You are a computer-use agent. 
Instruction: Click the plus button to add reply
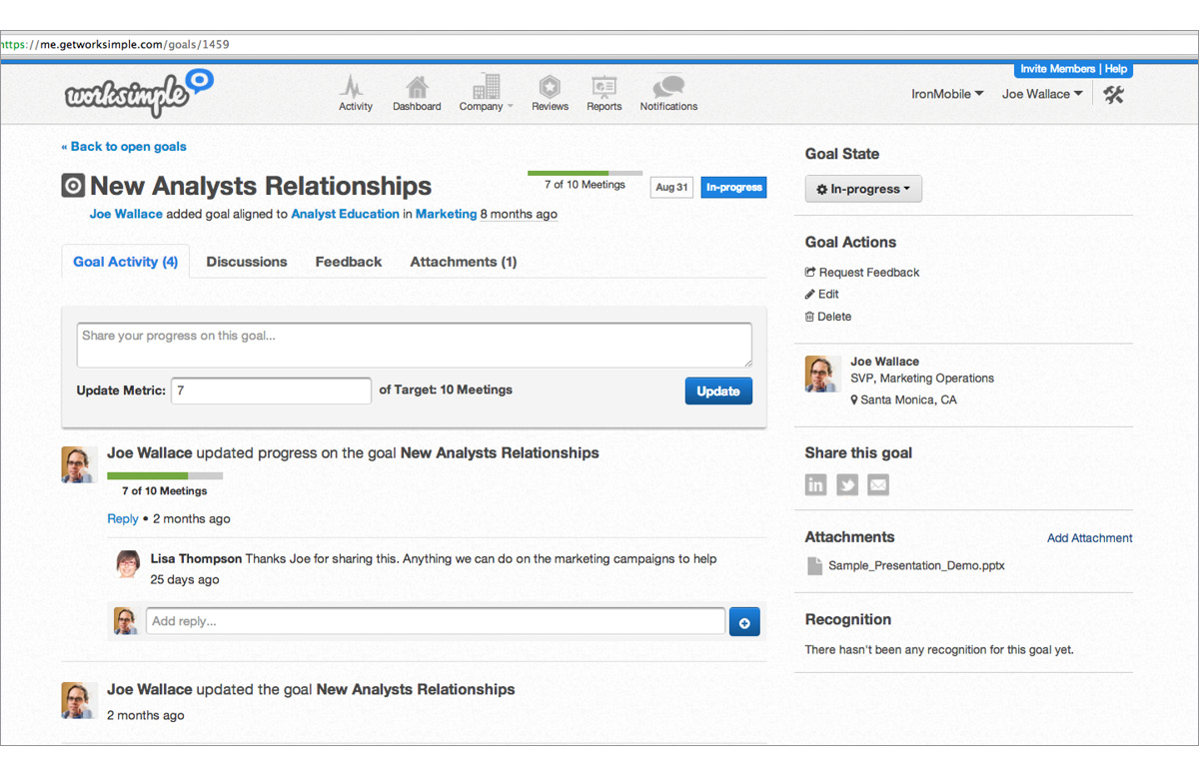click(x=744, y=622)
